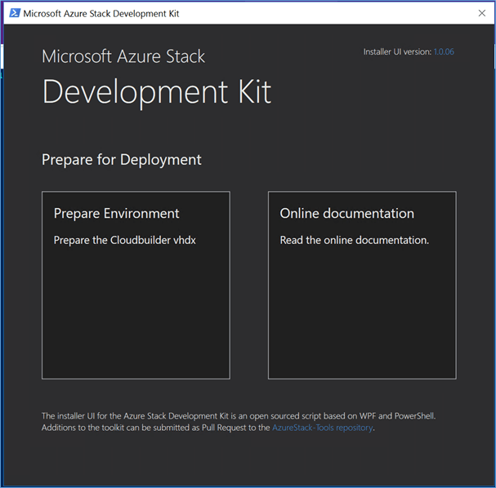Click the installer version 1.0.06 link
The height and width of the screenshot is (488, 496).
444,51
